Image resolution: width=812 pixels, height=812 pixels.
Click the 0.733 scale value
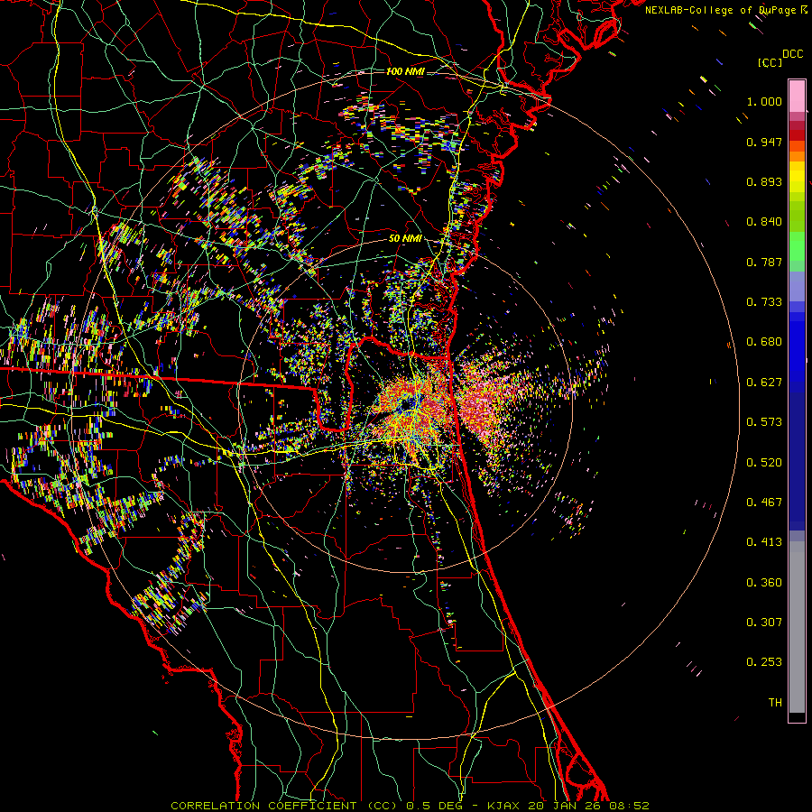click(x=764, y=302)
